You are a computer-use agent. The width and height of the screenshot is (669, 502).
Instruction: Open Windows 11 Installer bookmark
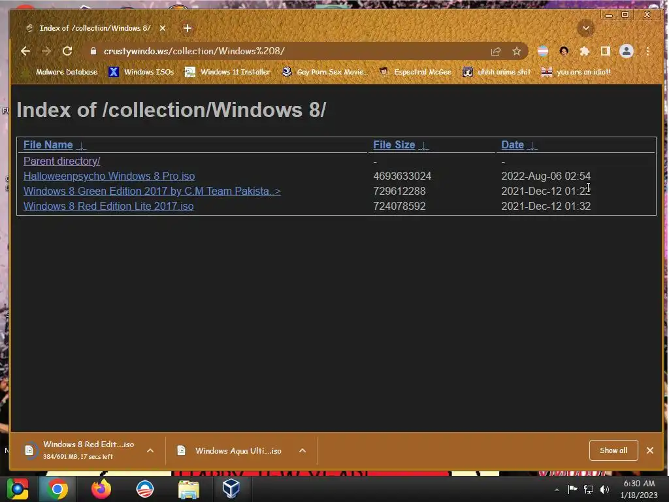coord(227,72)
